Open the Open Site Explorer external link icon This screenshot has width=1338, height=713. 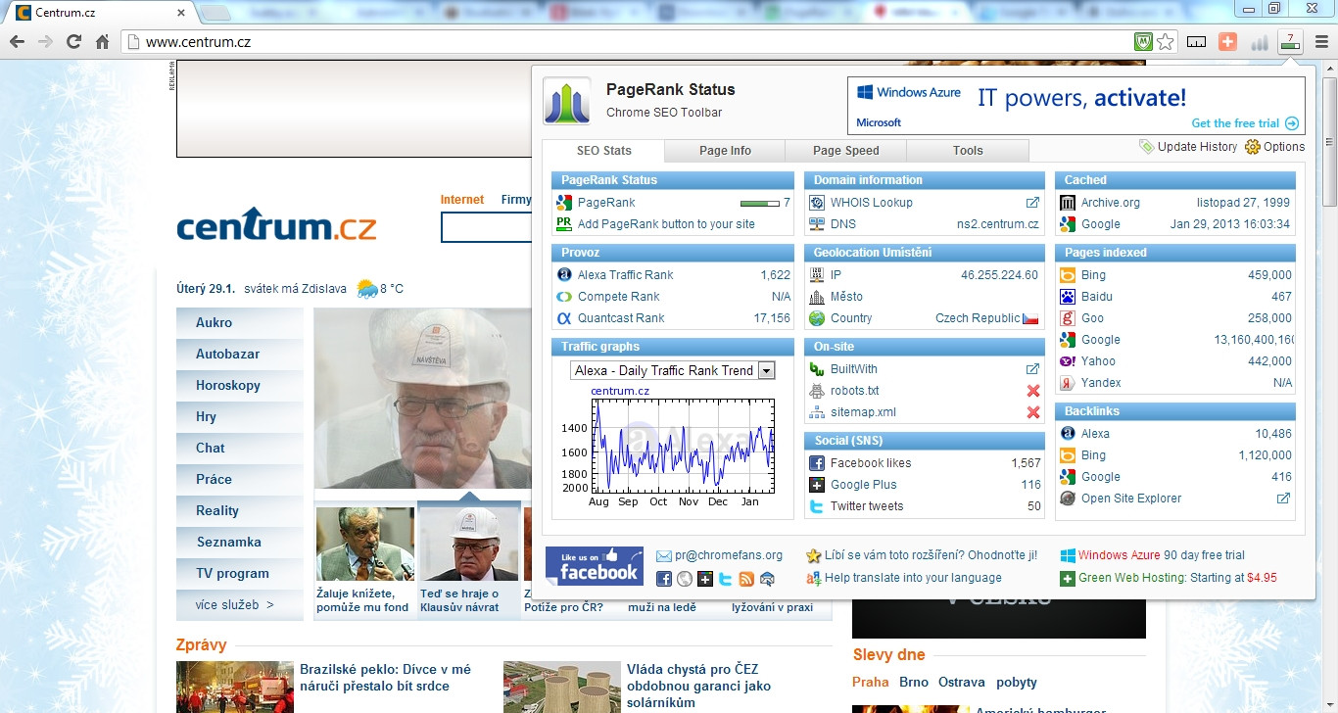[x=1283, y=499]
